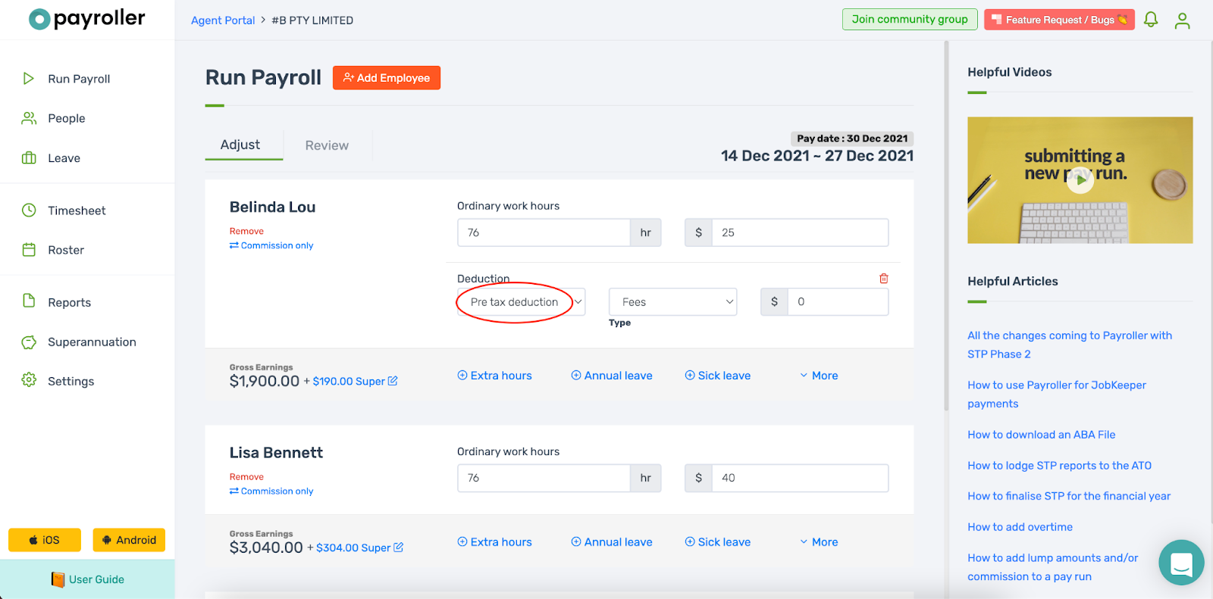
Task: Open How to add overtime article
Action: [1020, 527]
